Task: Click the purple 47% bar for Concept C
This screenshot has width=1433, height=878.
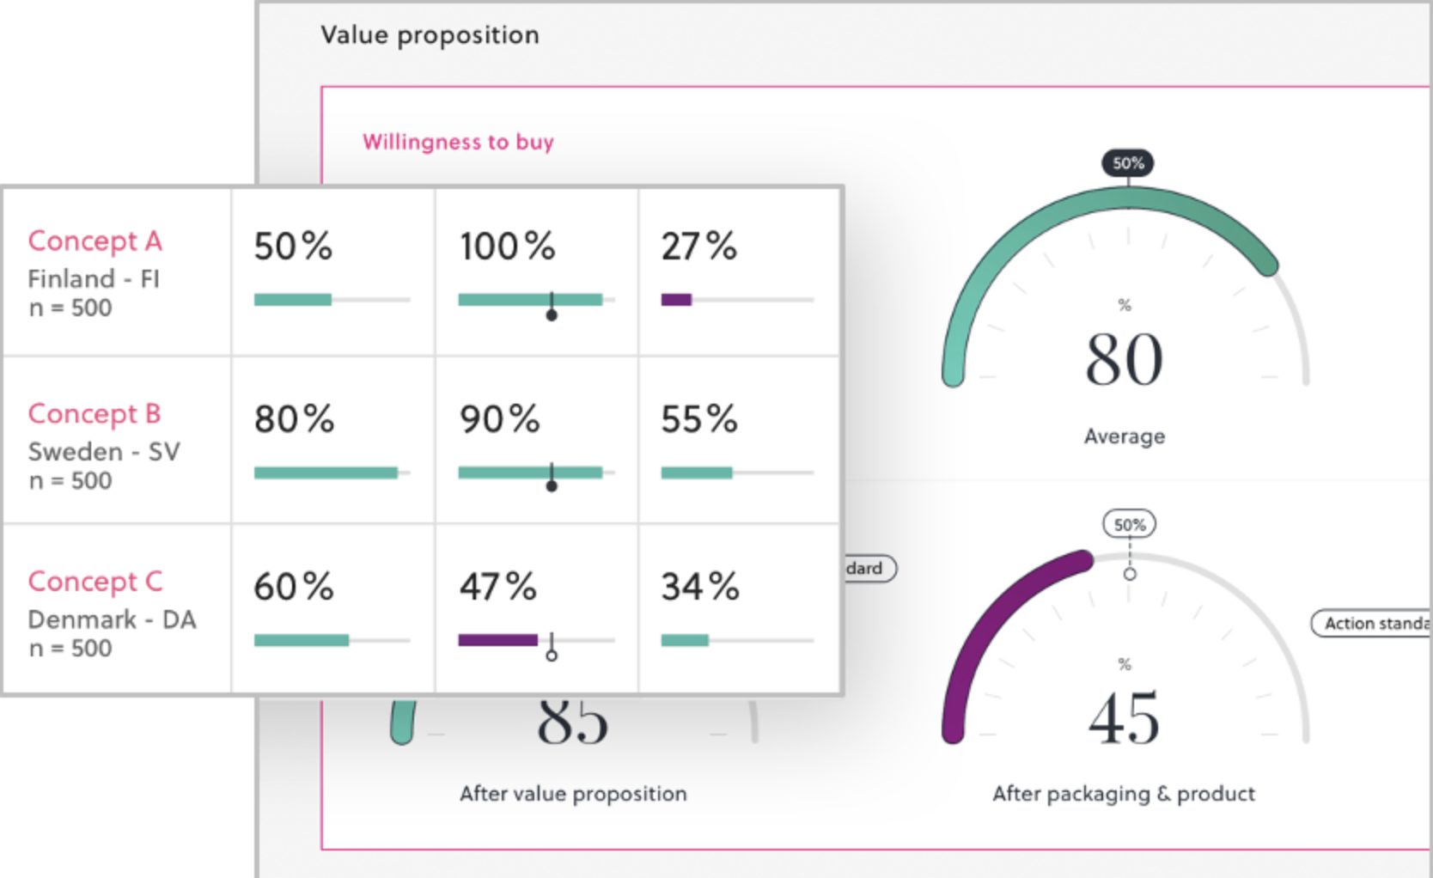Action: tap(498, 640)
